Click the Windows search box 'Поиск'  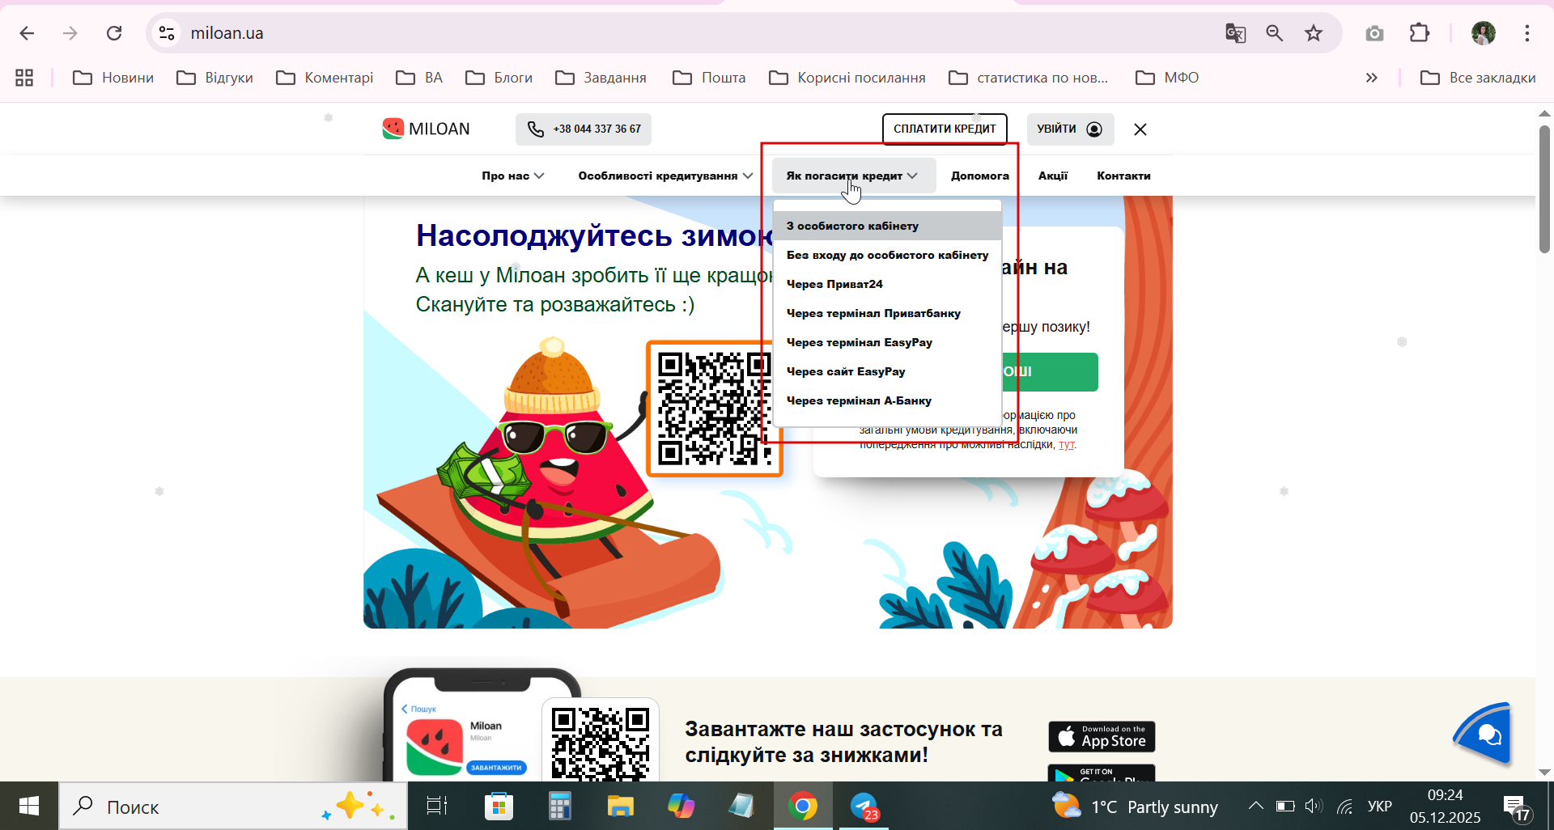(233, 806)
